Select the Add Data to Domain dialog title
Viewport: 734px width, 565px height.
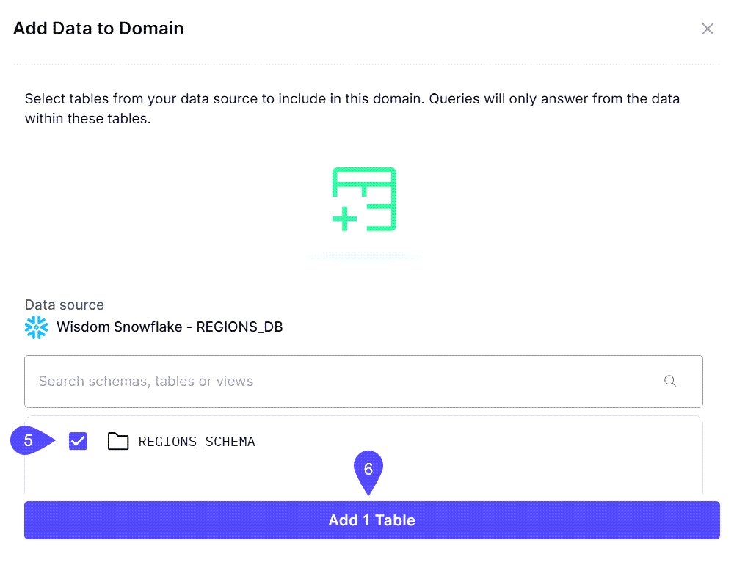(x=98, y=28)
